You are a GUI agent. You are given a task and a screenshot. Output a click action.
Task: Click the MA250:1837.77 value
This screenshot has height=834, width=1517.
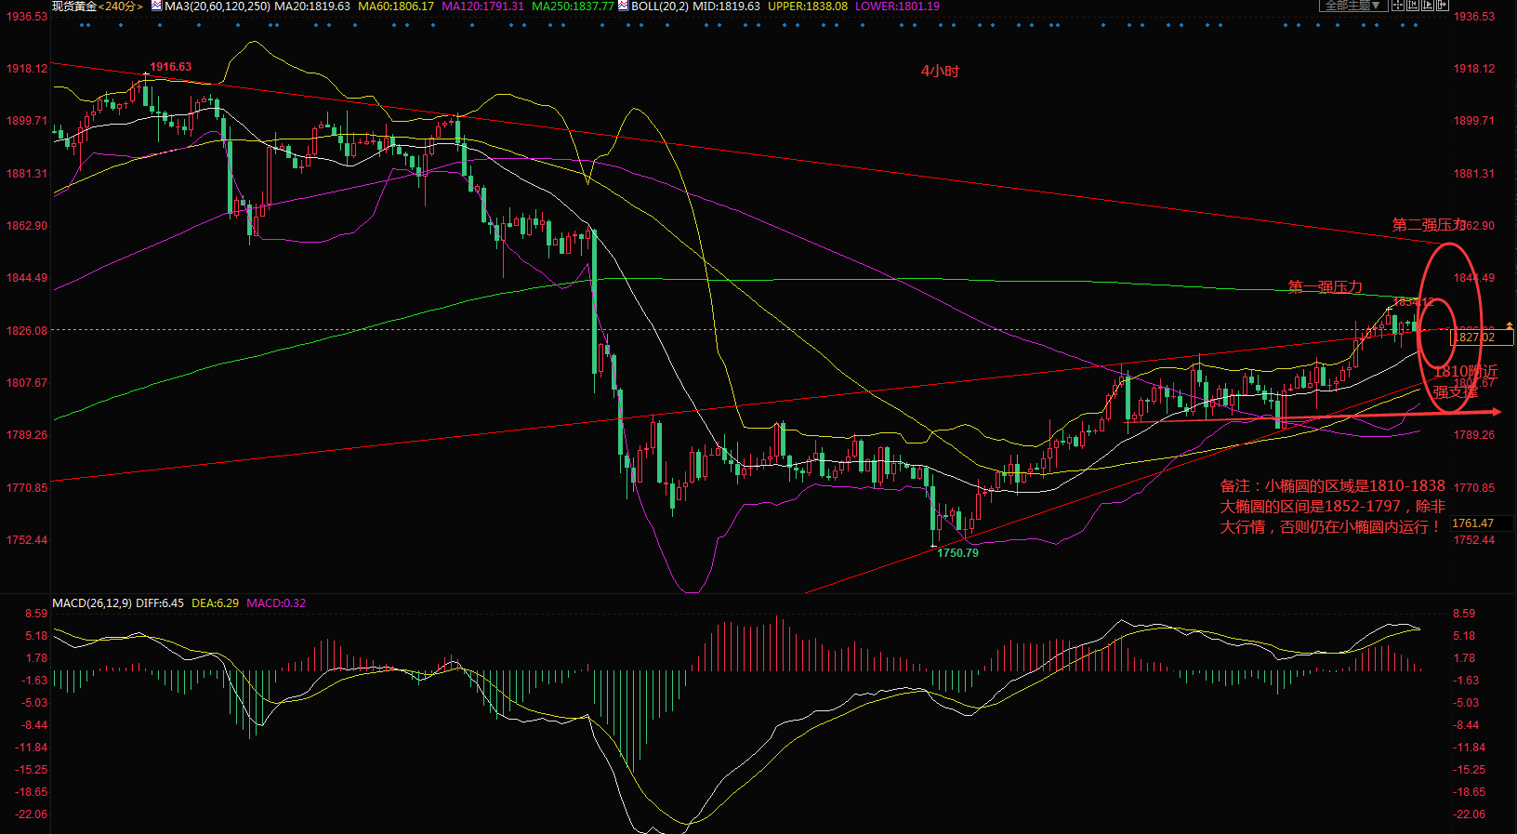point(573,7)
